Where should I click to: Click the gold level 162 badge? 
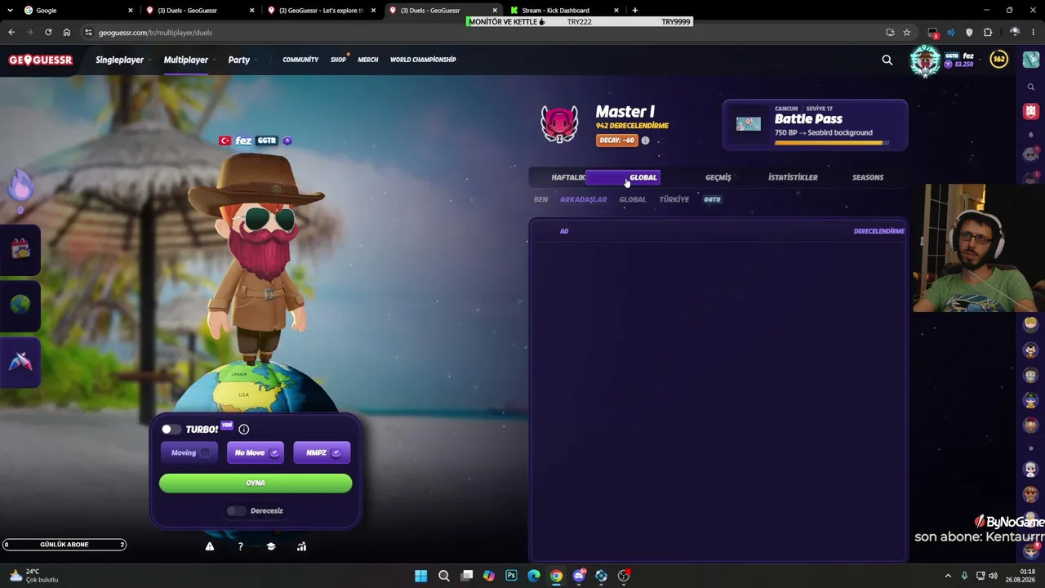[x=998, y=59]
